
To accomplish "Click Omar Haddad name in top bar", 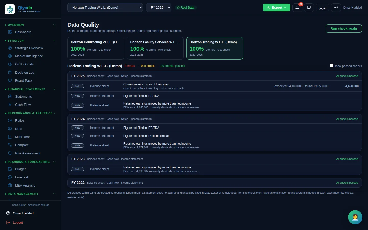I will pos(352,8).
